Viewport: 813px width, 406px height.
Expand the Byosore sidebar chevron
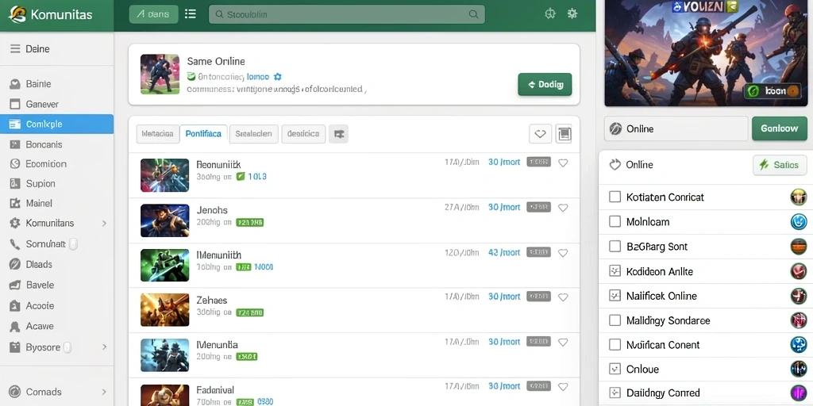pyautogui.click(x=104, y=347)
